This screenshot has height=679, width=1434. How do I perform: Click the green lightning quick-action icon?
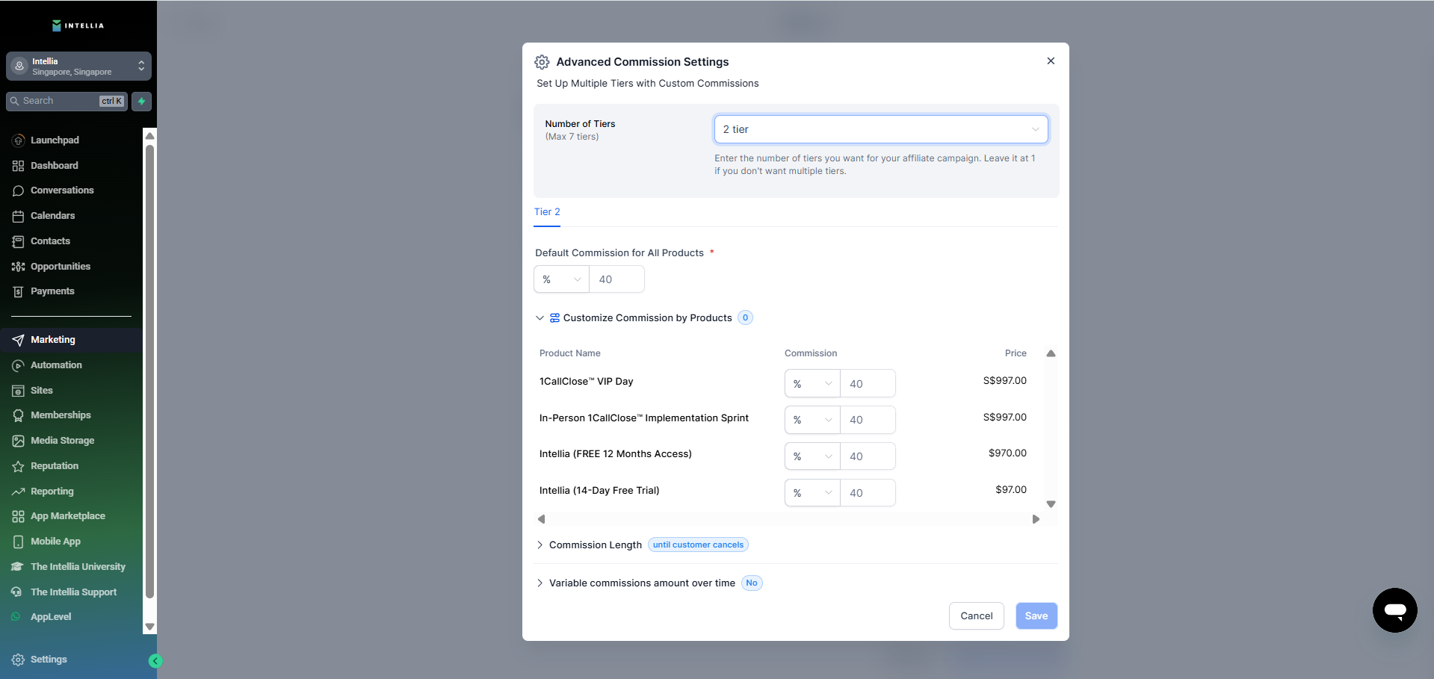pyautogui.click(x=141, y=102)
